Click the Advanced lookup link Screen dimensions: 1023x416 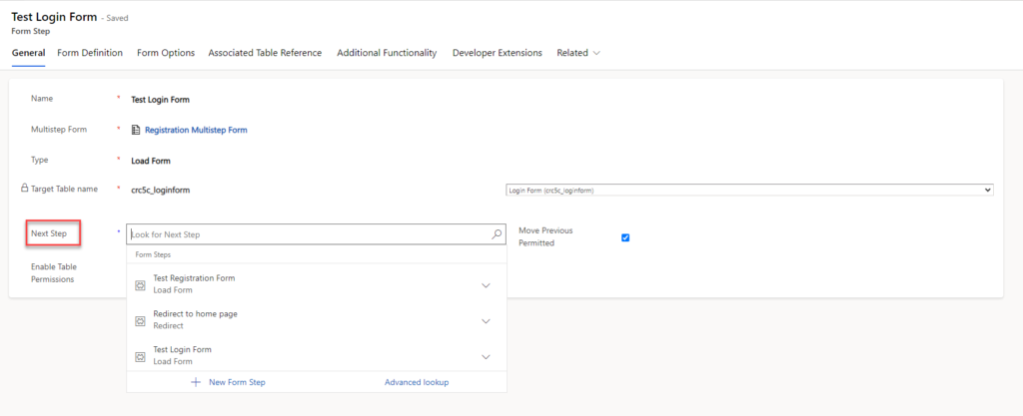[x=417, y=382]
